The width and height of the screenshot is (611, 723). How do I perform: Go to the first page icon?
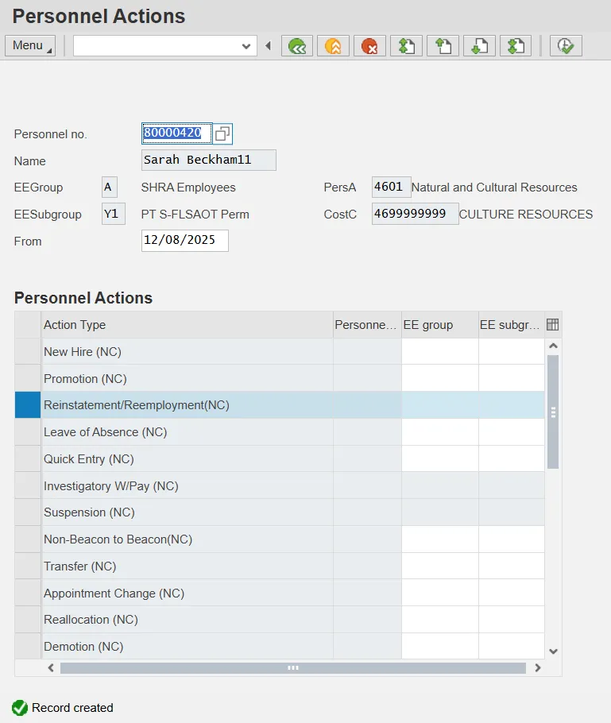(x=406, y=46)
